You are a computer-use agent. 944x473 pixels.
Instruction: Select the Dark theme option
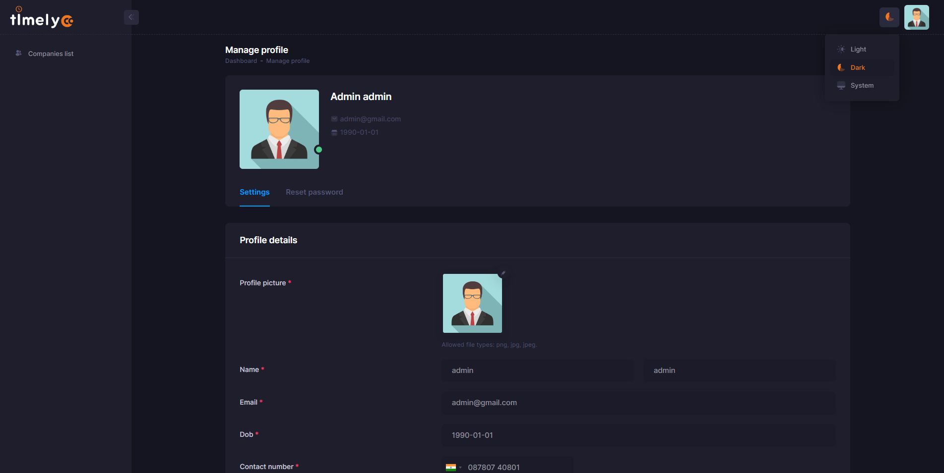click(857, 68)
